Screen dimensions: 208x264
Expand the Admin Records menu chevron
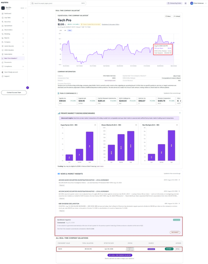point(23,46)
